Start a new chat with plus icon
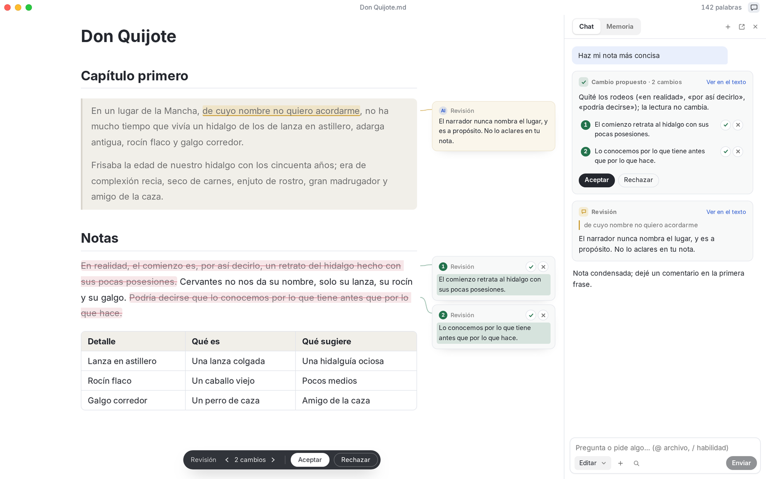Screen dimensions: 766x479 click(x=728, y=27)
